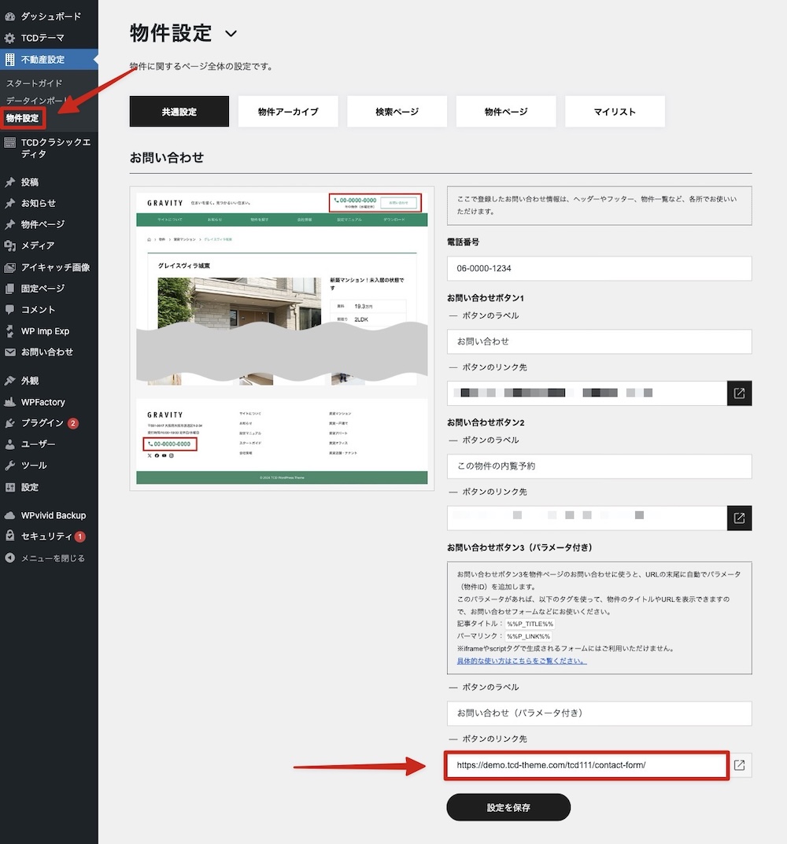The image size is (787, 844).
Task: Click the %%P_TITLE%% tag code
Action: (530, 624)
